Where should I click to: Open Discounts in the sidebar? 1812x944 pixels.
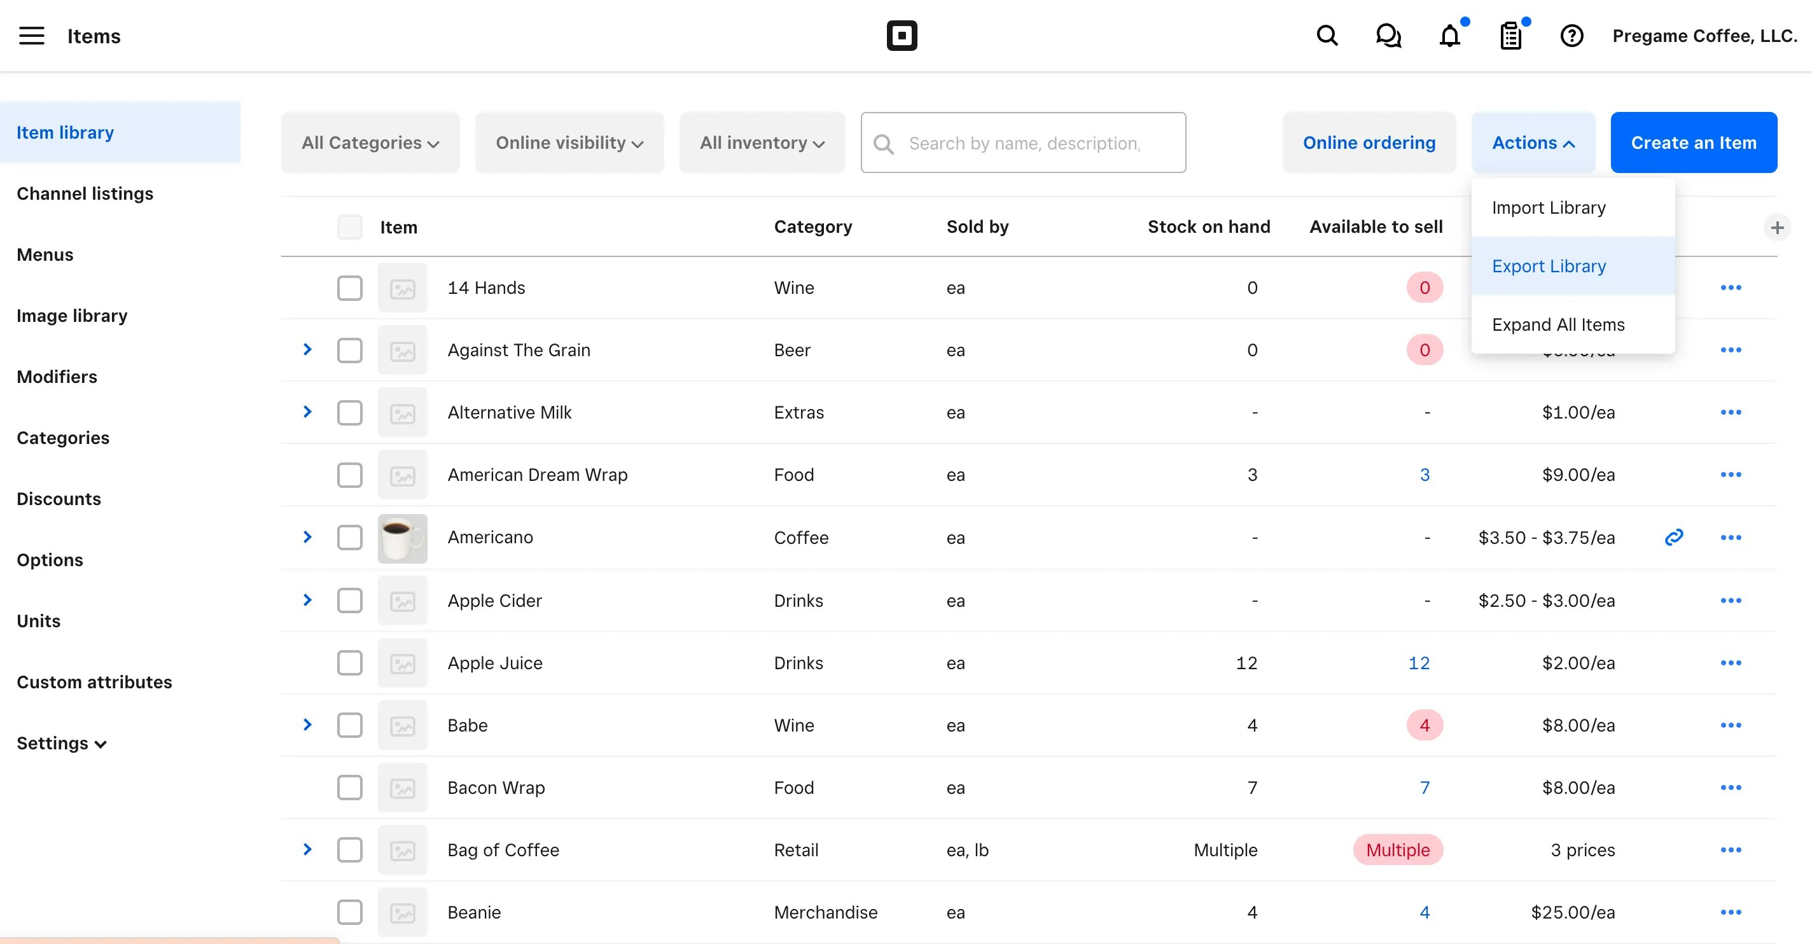click(x=59, y=499)
